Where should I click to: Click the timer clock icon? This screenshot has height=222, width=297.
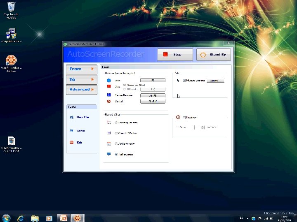click(x=178, y=117)
